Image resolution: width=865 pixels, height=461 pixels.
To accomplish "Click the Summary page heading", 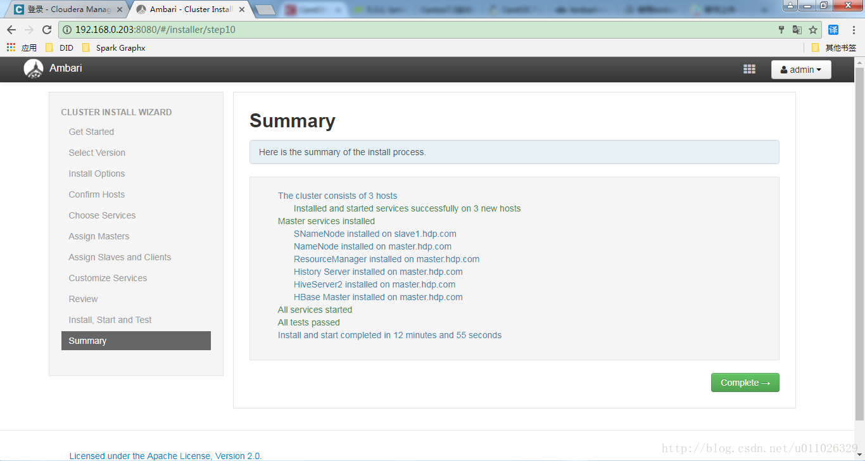I will [x=292, y=120].
